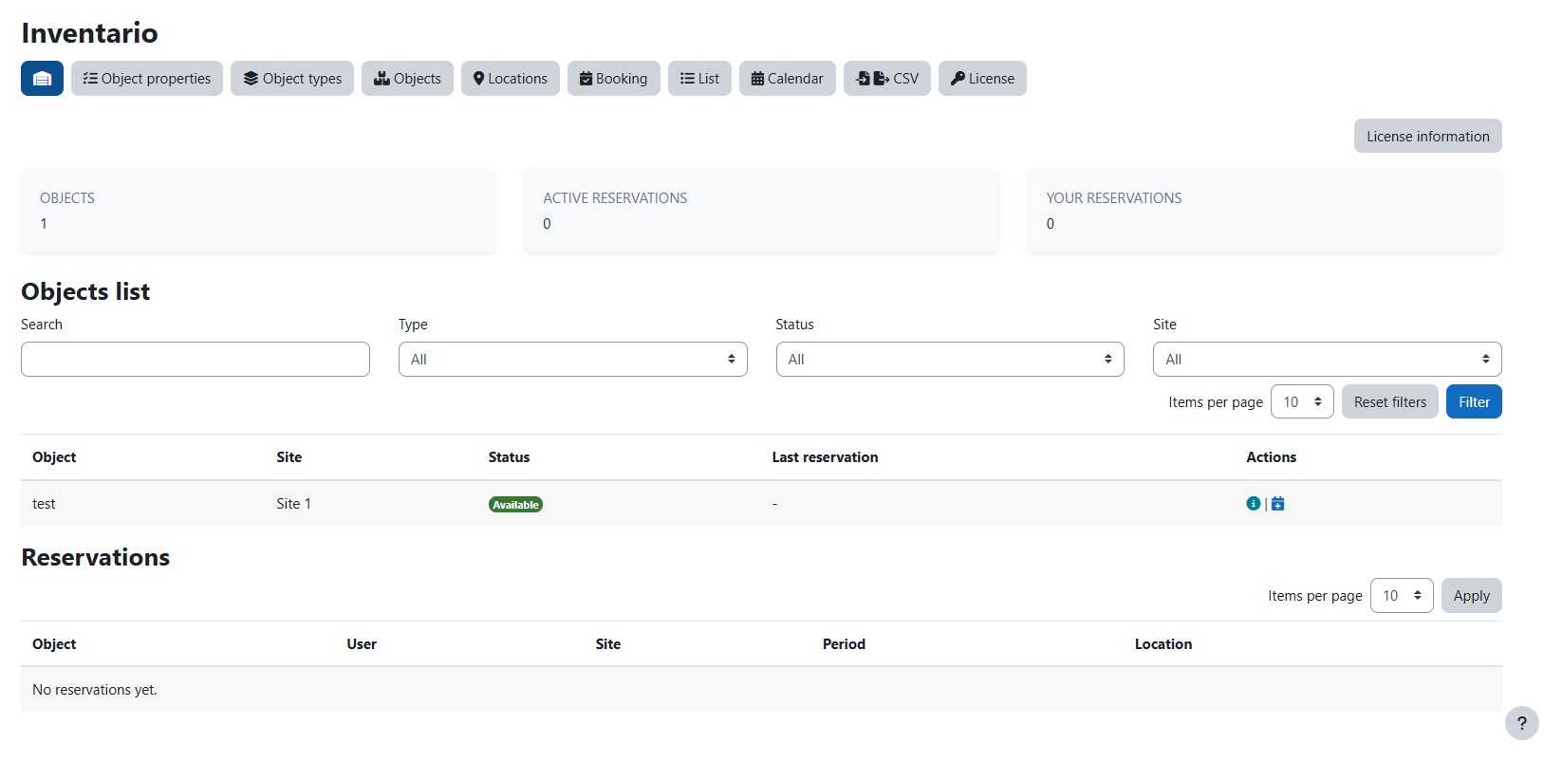
Task: Open the Object properties tab
Action: (x=147, y=79)
